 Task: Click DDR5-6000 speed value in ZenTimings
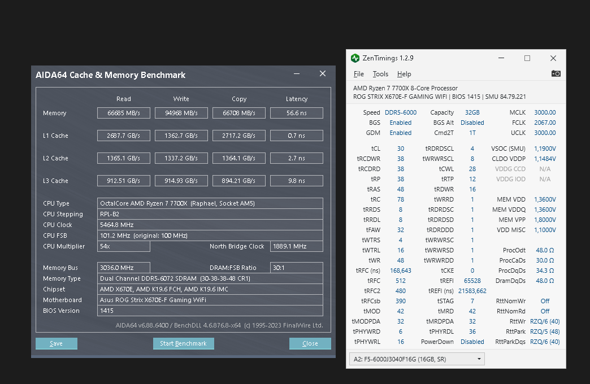tap(400, 112)
